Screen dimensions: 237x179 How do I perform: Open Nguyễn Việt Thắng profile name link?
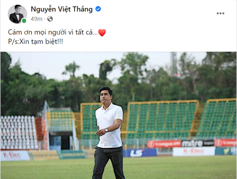pyautogui.click(x=62, y=9)
